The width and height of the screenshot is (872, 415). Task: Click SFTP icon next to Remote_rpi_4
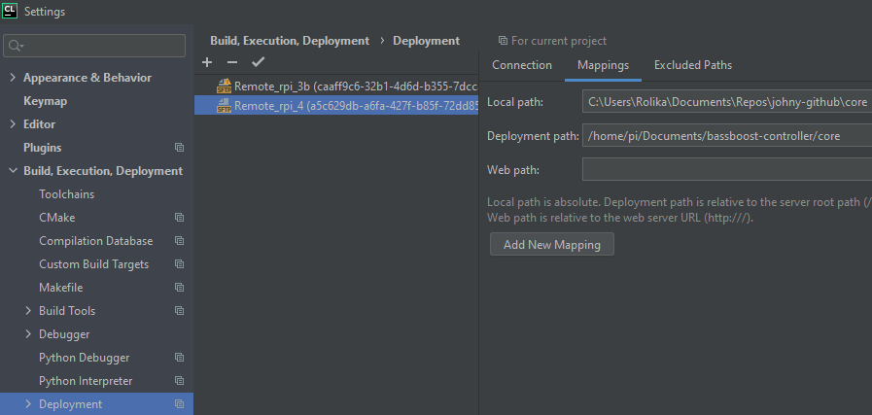click(224, 106)
